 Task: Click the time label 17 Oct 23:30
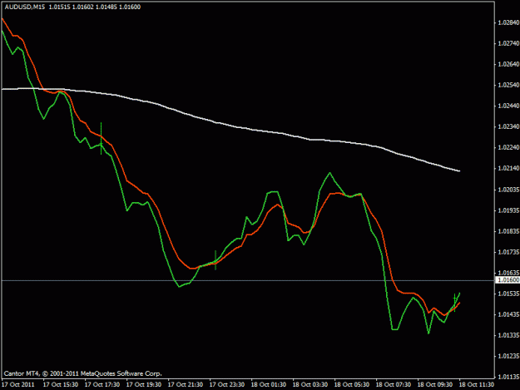pyautogui.click(x=227, y=385)
